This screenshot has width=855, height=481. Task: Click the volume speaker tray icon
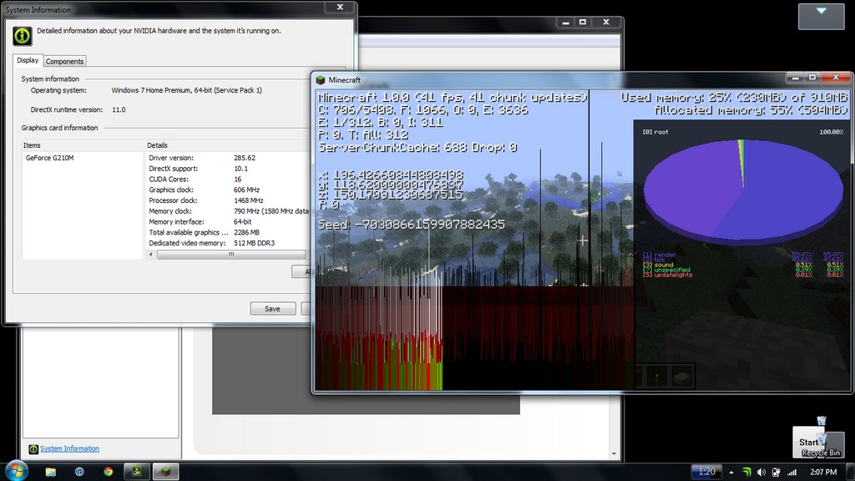(761, 472)
